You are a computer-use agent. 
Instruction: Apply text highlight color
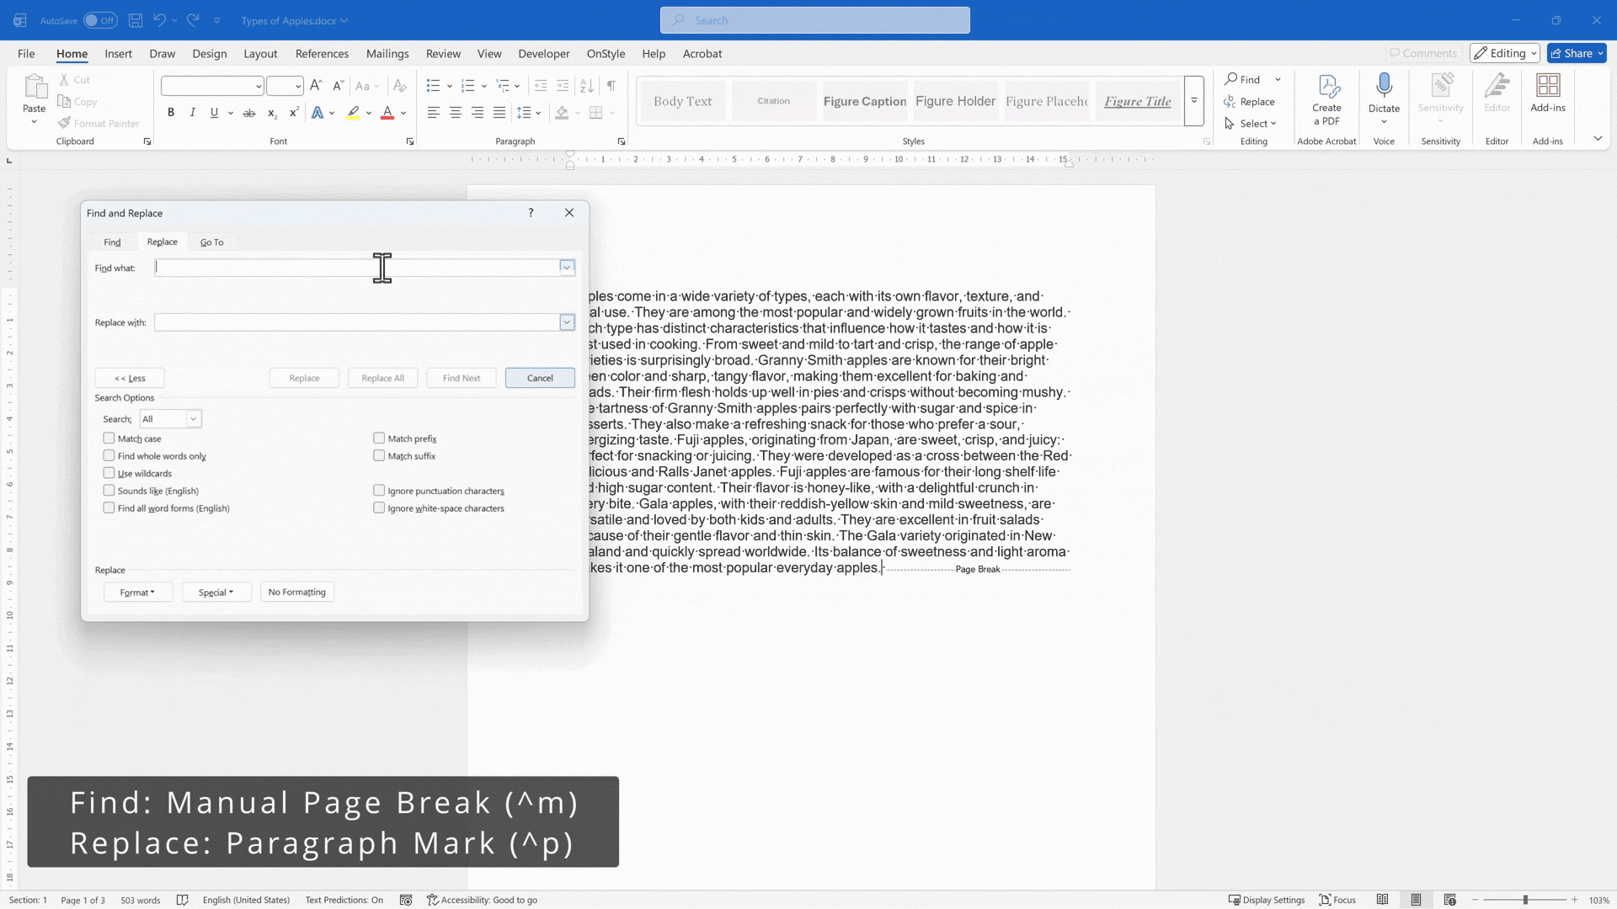pos(354,113)
